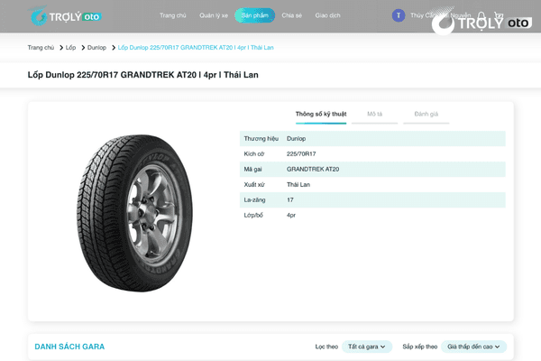Select the highlighted Sản phẩm menu item
The height and width of the screenshot is (361, 541).
tap(254, 15)
